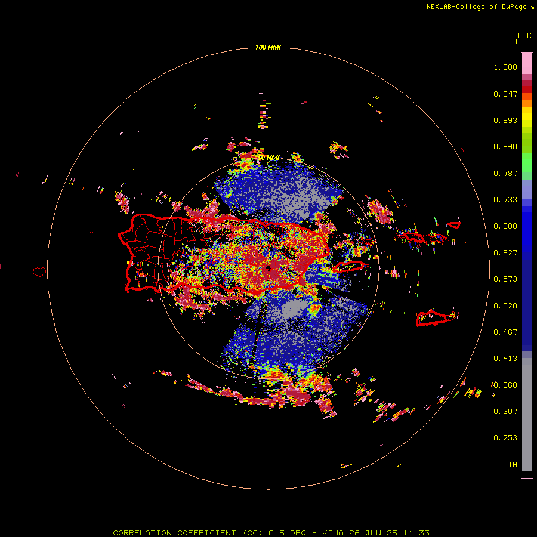
Task: Click the 0.627 scale value
Action: (505, 253)
